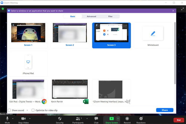This screenshot has width=186, height=124.
Task: Click the green Share Screen icon
Action: pyautogui.click(x=112, y=118)
